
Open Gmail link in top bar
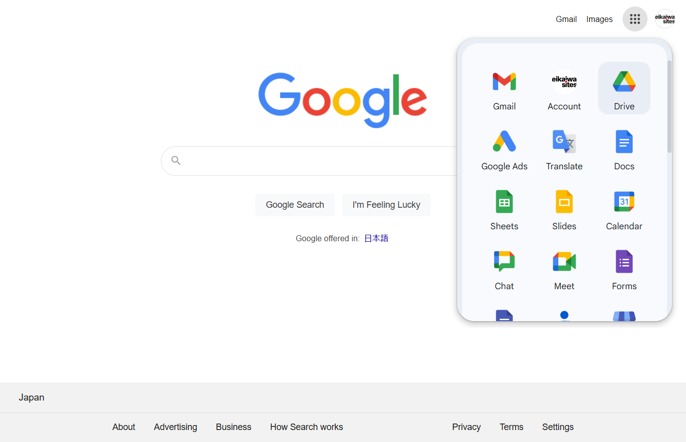566,19
